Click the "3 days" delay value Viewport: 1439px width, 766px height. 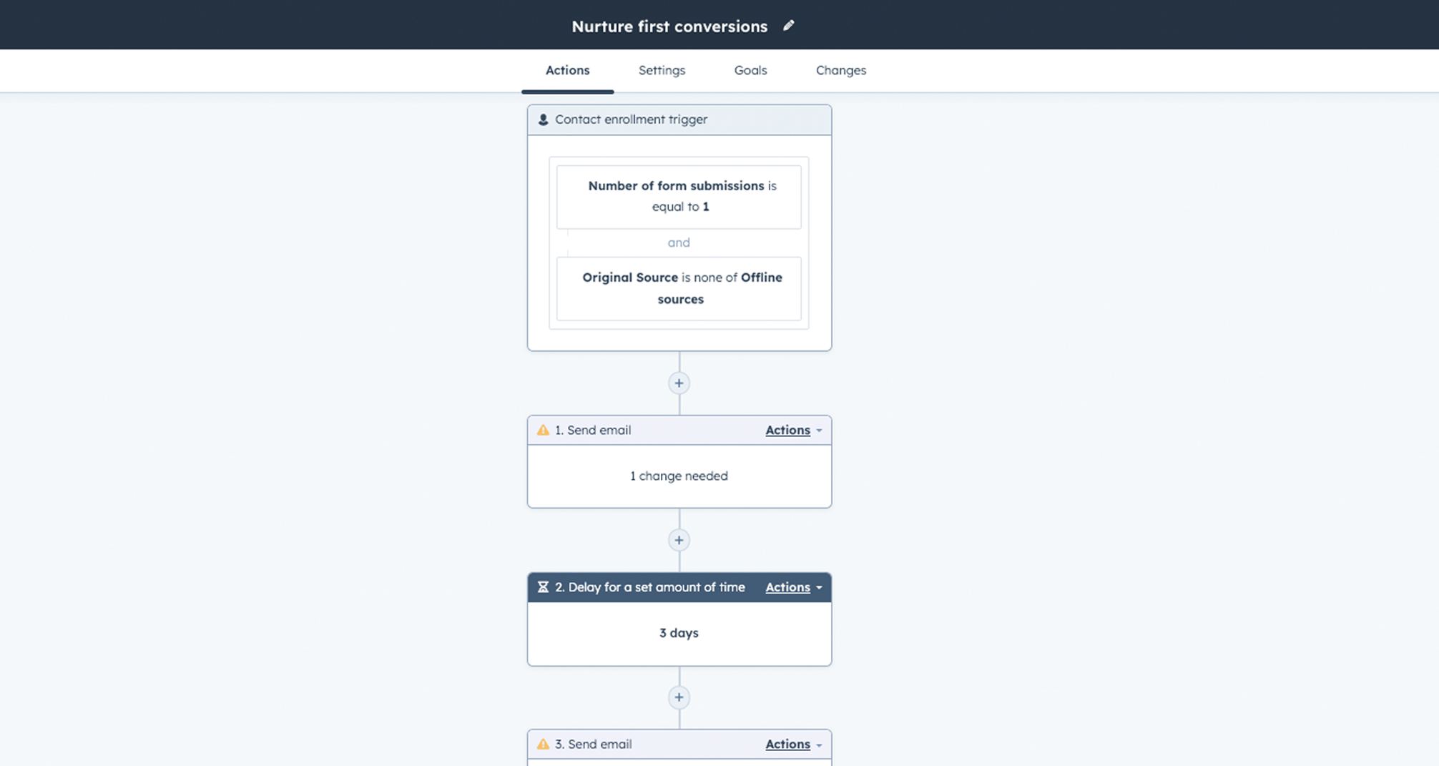click(x=679, y=633)
